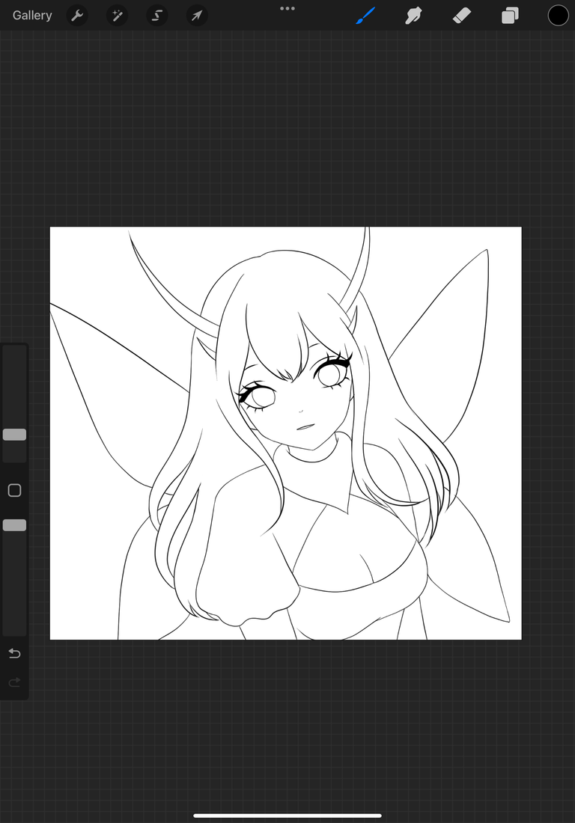This screenshot has width=575, height=823.
Task: Open the Actions wrench menu
Action: (x=77, y=15)
